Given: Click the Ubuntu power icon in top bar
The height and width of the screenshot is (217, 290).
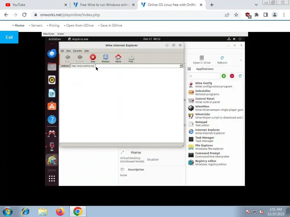Looking at the screenshot, I should 240,39.
